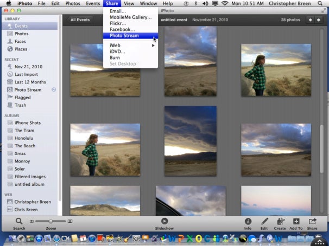Open the volume control in menu bar
329x246 pixels.
(x=205, y=3)
